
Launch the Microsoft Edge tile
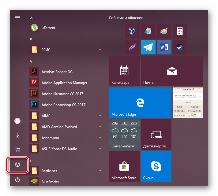(140, 103)
